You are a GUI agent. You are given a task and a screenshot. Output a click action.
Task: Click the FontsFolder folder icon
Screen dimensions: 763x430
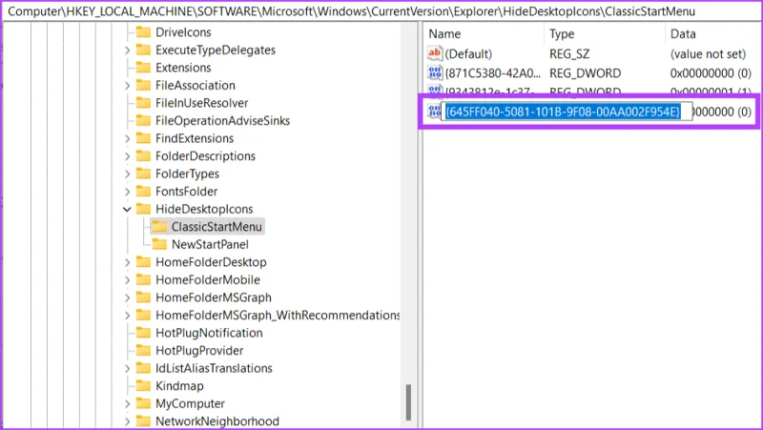tap(143, 192)
